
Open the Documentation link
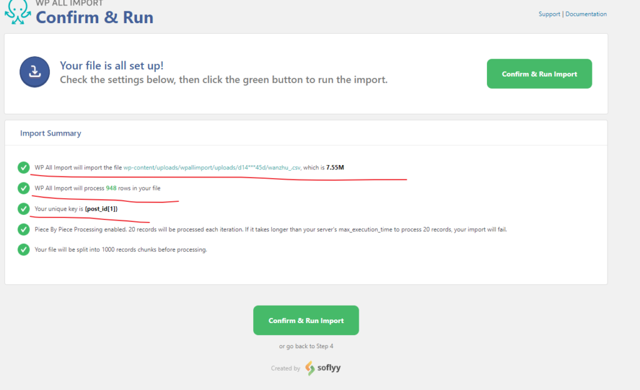point(586,14)
